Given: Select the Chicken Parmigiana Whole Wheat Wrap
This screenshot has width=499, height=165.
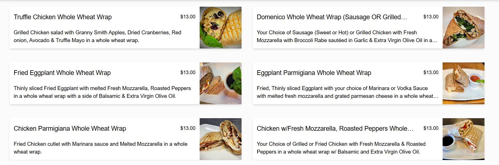Looking at the screenshot, I should [70, 128].
